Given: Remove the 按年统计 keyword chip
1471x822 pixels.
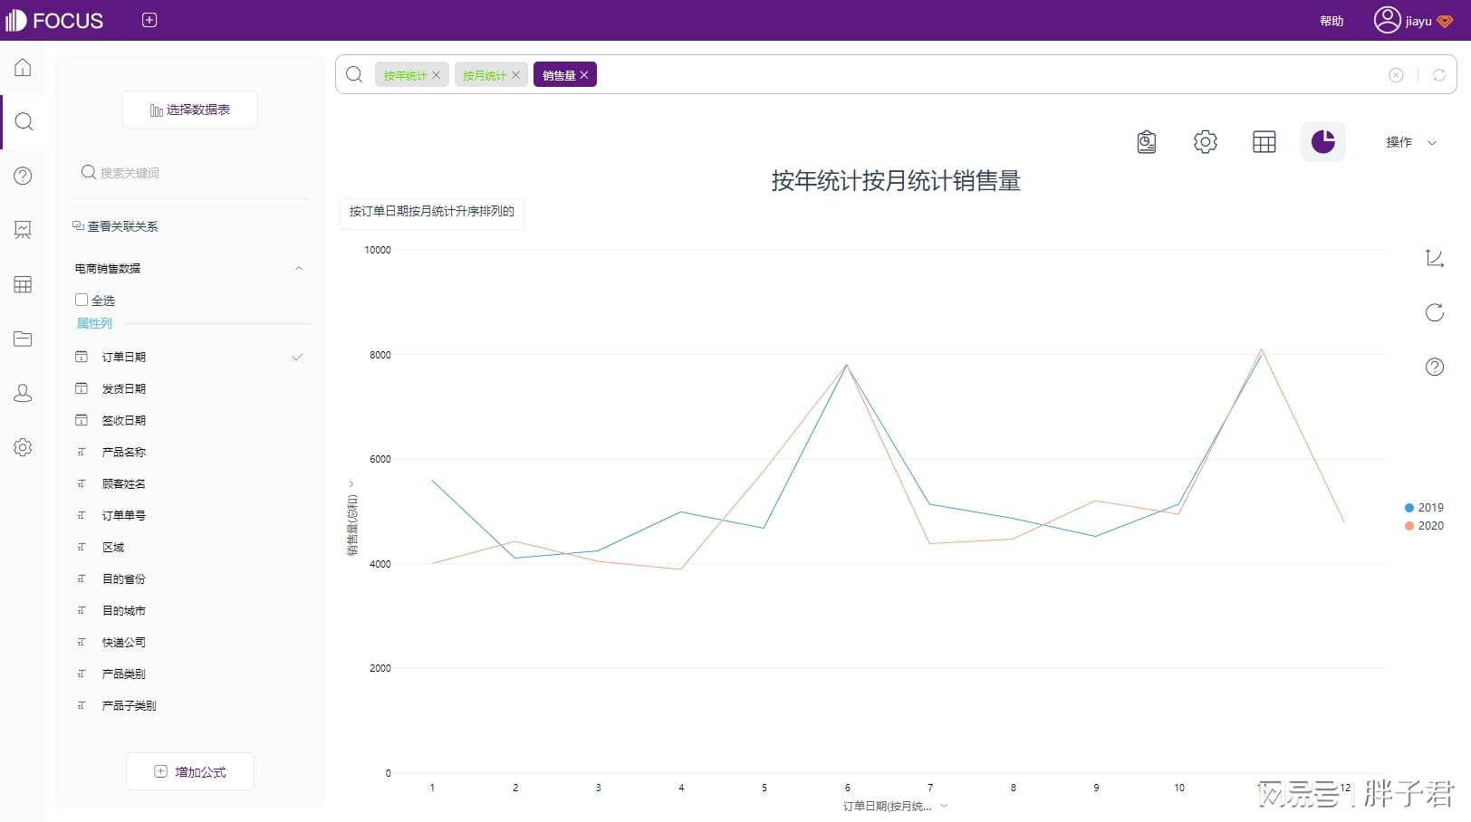Looking at the screenshot, I should pyautogui.click(x=437, y=75).
